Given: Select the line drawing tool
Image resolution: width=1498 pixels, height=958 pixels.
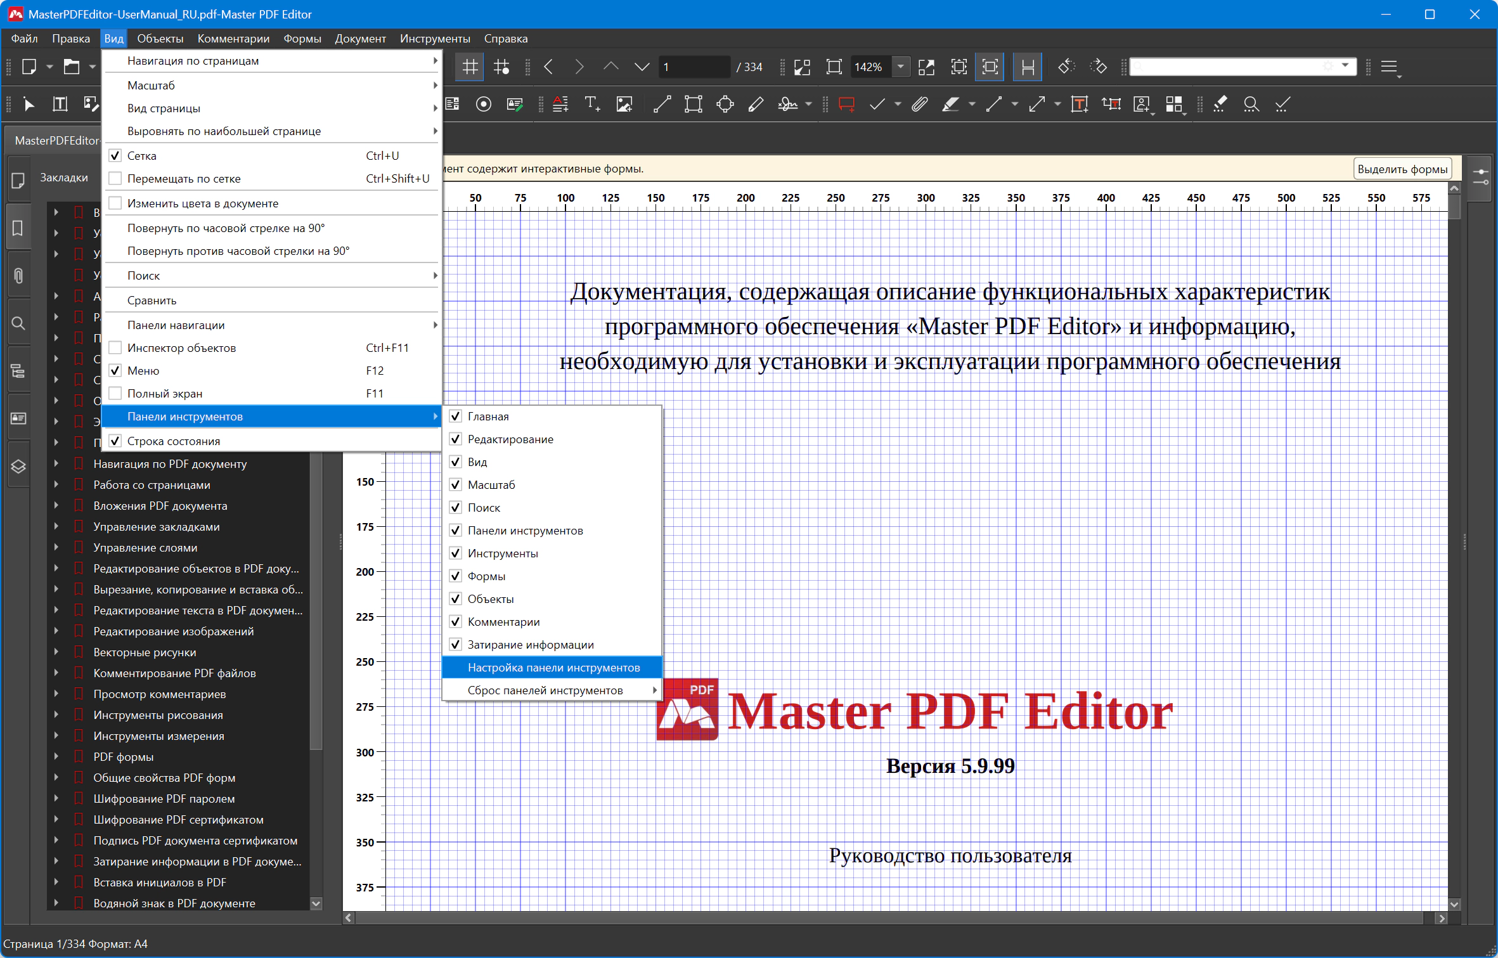Looking at the screenshot, I should click(662, 104).
